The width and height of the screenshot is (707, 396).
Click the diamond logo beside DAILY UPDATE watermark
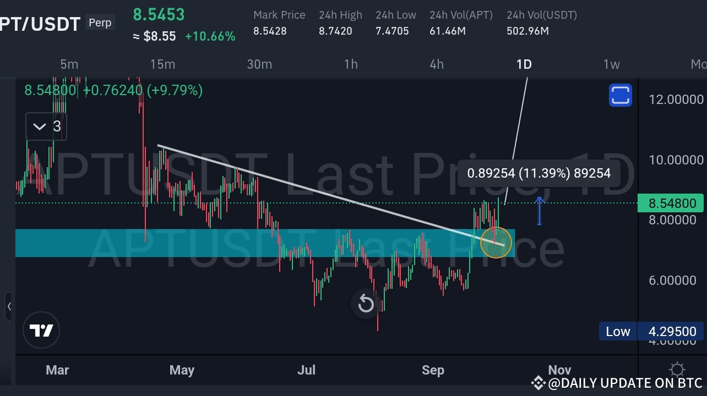538,383
